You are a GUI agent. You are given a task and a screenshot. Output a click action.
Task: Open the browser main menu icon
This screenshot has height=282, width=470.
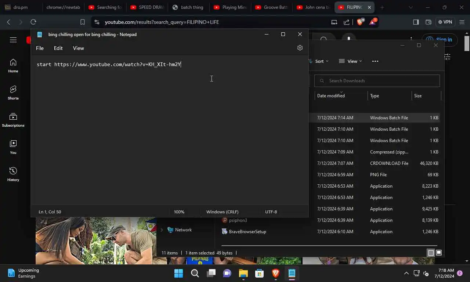click(x=462, y=22)
